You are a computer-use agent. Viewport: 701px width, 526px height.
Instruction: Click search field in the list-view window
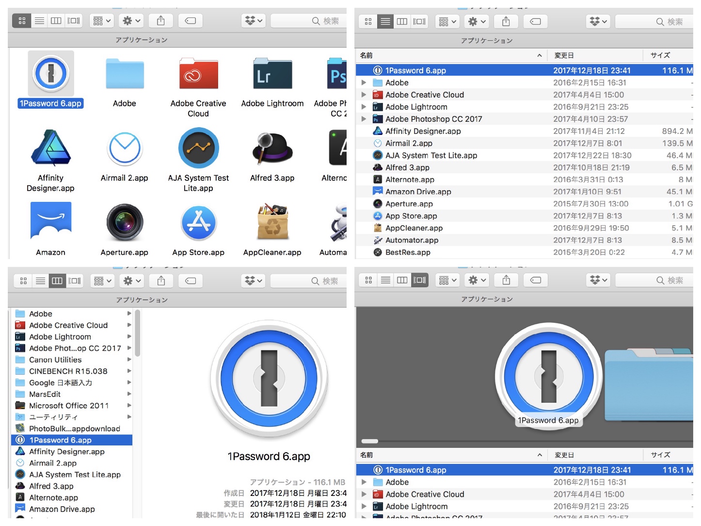[x=654, y=21]
